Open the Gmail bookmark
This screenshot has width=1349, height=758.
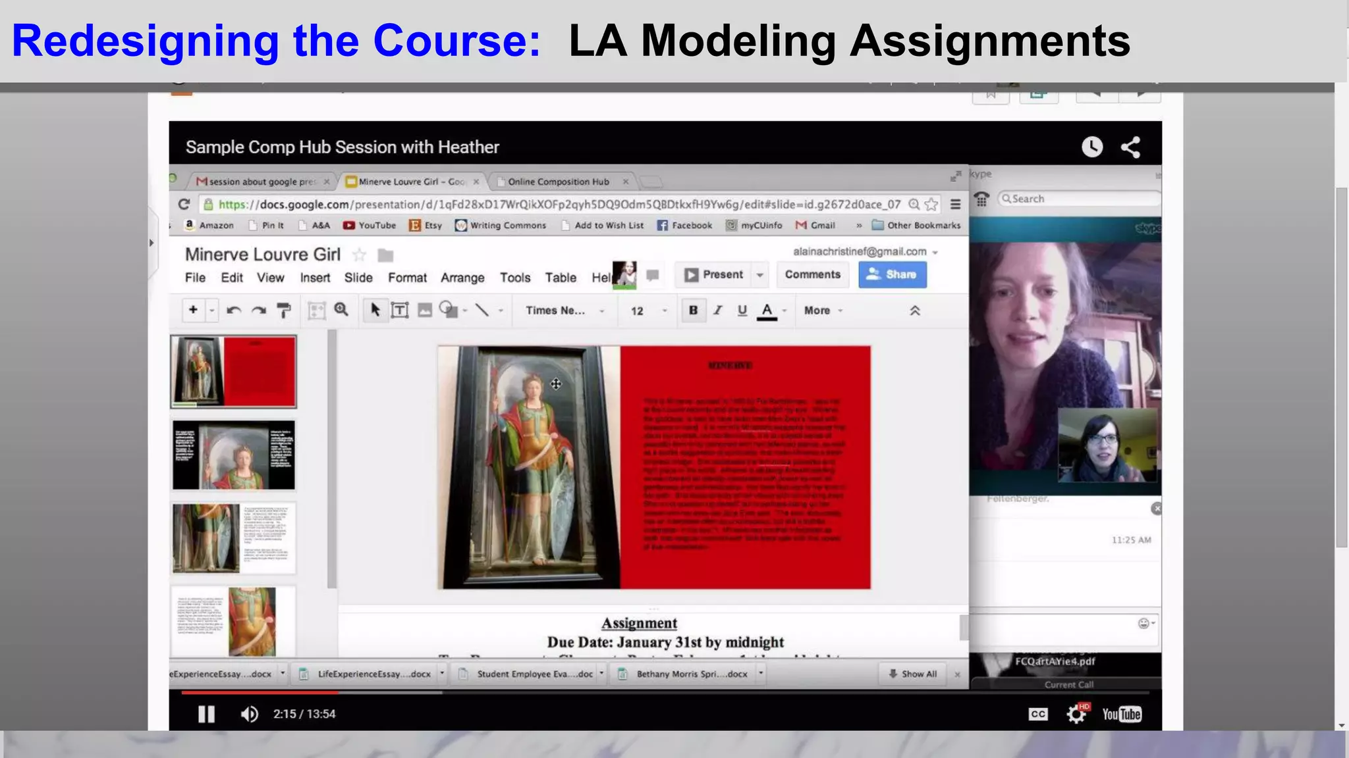coord(815,225)
